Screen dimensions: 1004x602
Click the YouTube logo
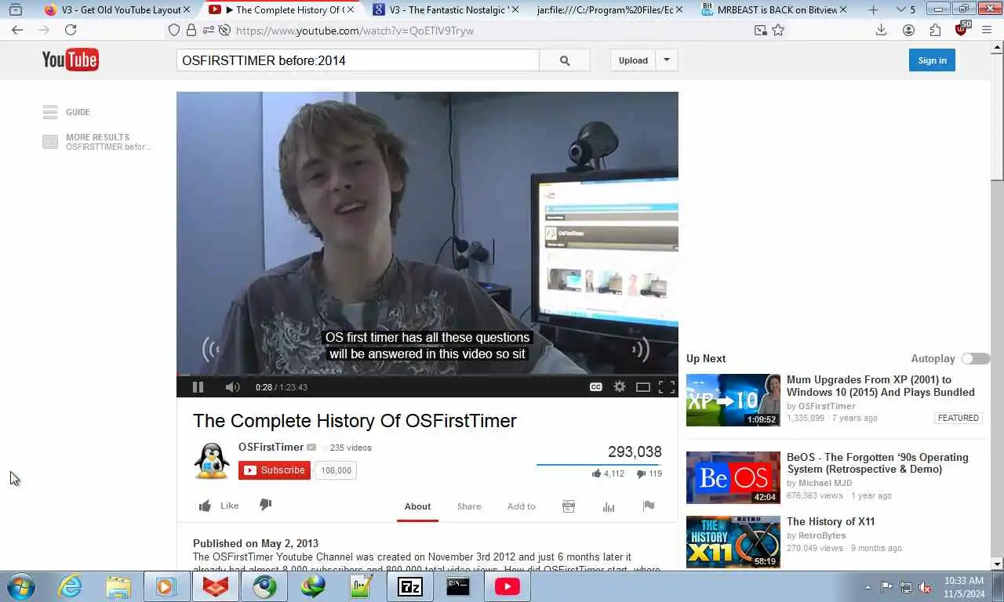pyautogui.click(x=70, y=60)
